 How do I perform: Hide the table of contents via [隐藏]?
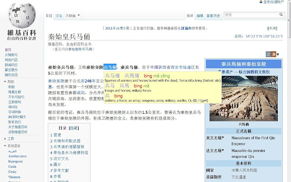74,128
